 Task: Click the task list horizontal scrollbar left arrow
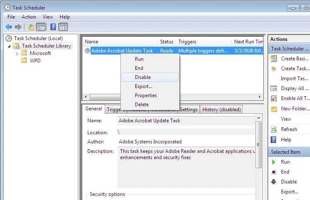tap(86, 97)
